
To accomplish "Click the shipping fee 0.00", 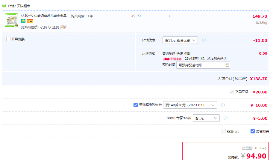I will coord(263,53).
